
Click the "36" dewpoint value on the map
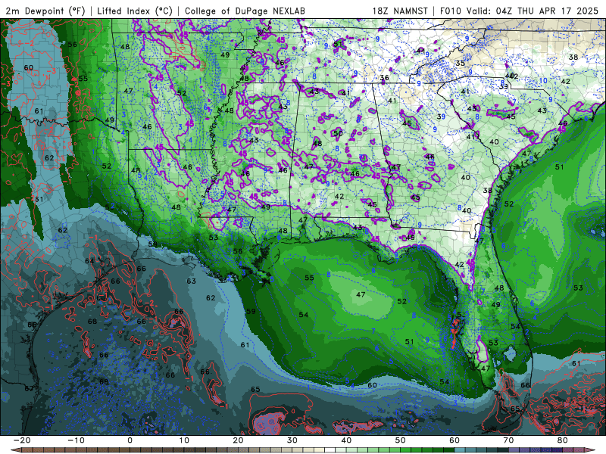coord(384,78)
